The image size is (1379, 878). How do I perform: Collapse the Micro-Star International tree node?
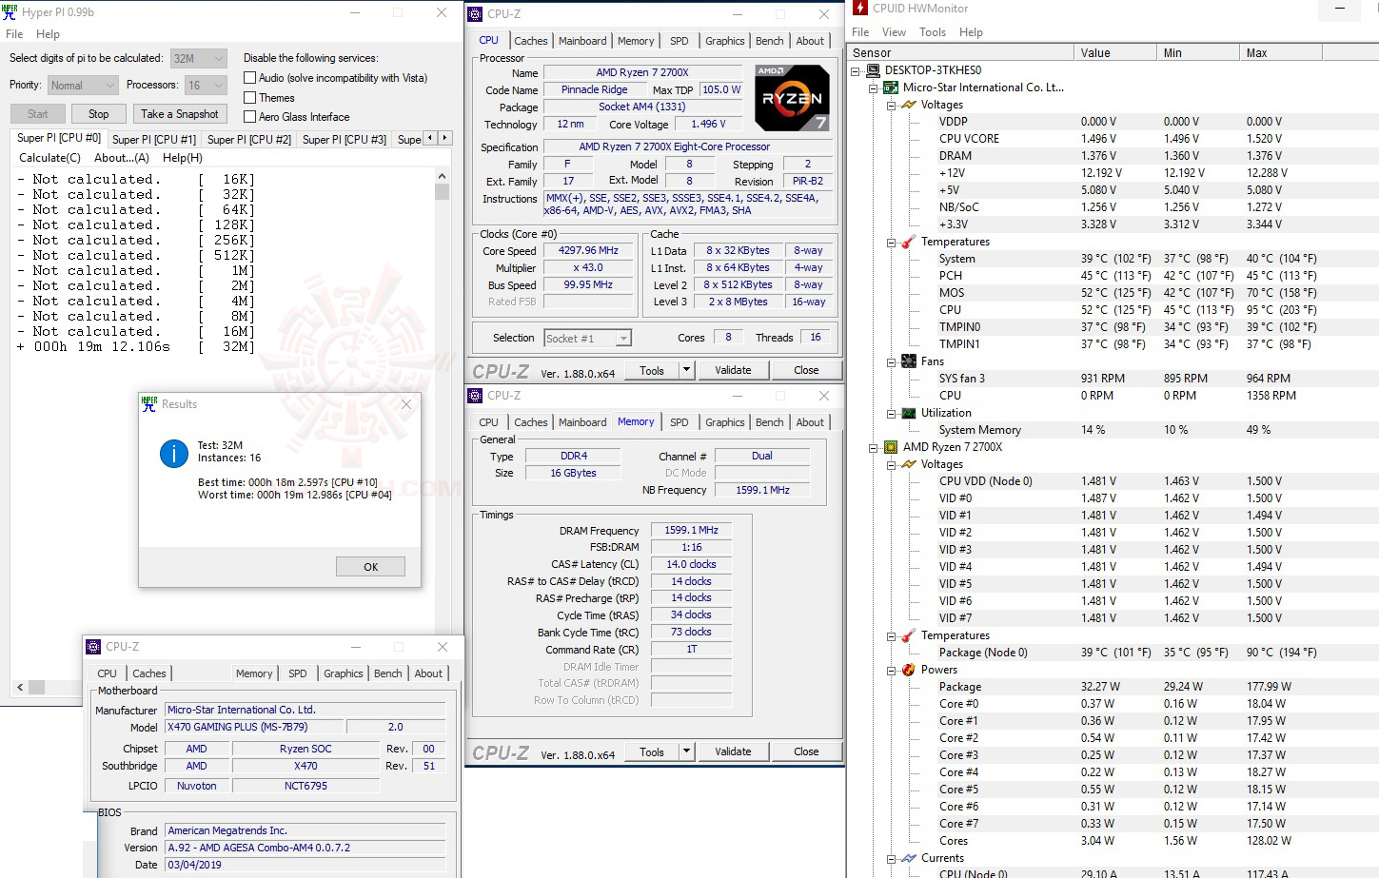[873, 87]
